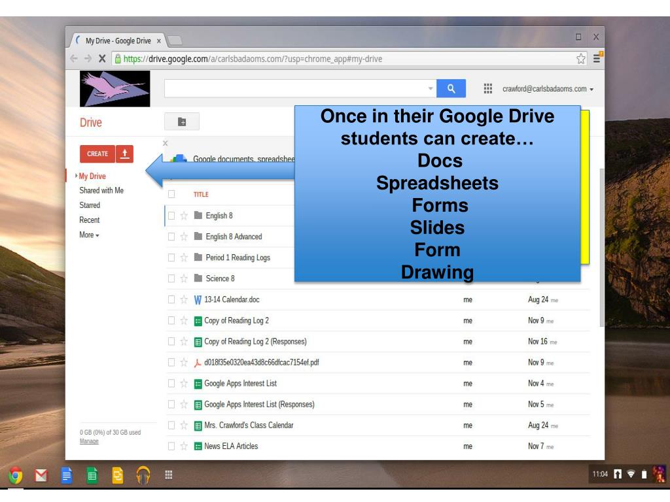Click the new folder toolbar button
This screenshot has height=502, width=670.
[x=182, y=122]
